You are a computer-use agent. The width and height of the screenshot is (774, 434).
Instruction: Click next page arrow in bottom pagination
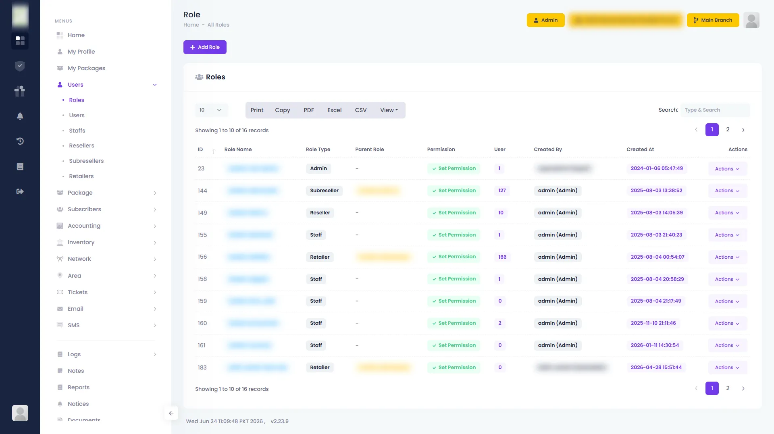pyautogui.click(x=743, y=388)
